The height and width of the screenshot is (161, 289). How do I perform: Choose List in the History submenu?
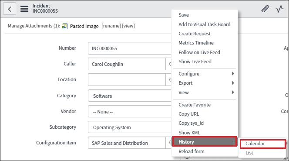point(262,153)
